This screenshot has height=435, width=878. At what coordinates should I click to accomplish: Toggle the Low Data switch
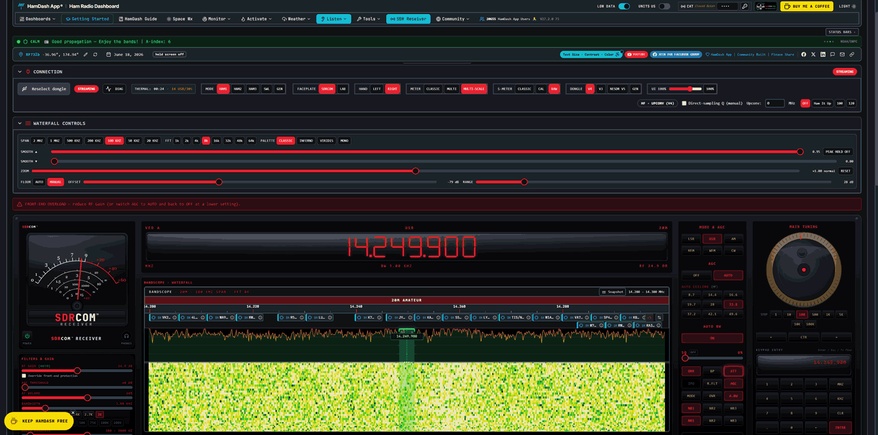click(625, 6)
